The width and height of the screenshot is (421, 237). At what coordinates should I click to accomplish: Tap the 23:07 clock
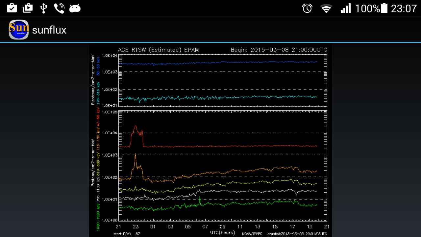point(404,8)
